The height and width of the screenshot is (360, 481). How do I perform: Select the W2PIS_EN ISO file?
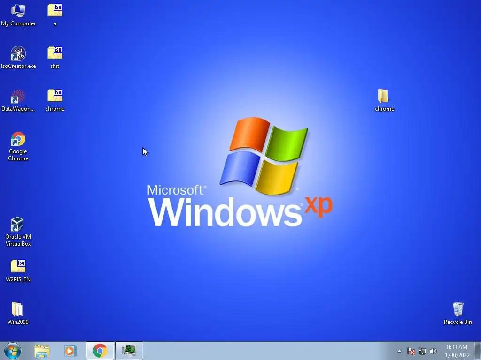pyautogui.click(x=18, y=270)
